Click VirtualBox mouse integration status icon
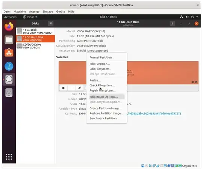The width and height of the screenshot is (203, 170). [176, 165]
